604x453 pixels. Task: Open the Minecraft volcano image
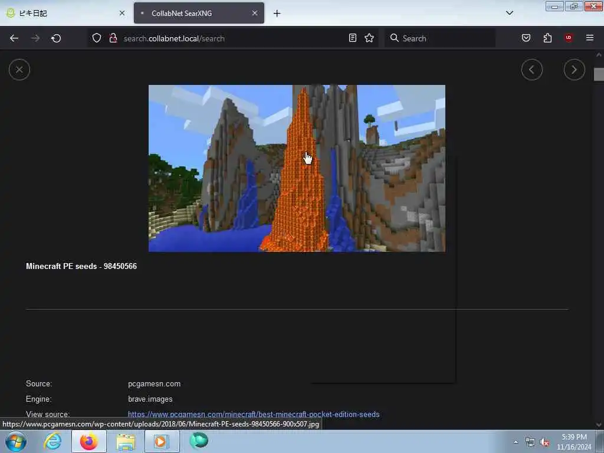(x=297, y=168)
